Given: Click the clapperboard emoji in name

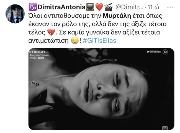Looking at the screenshot, I should point(109,7).
